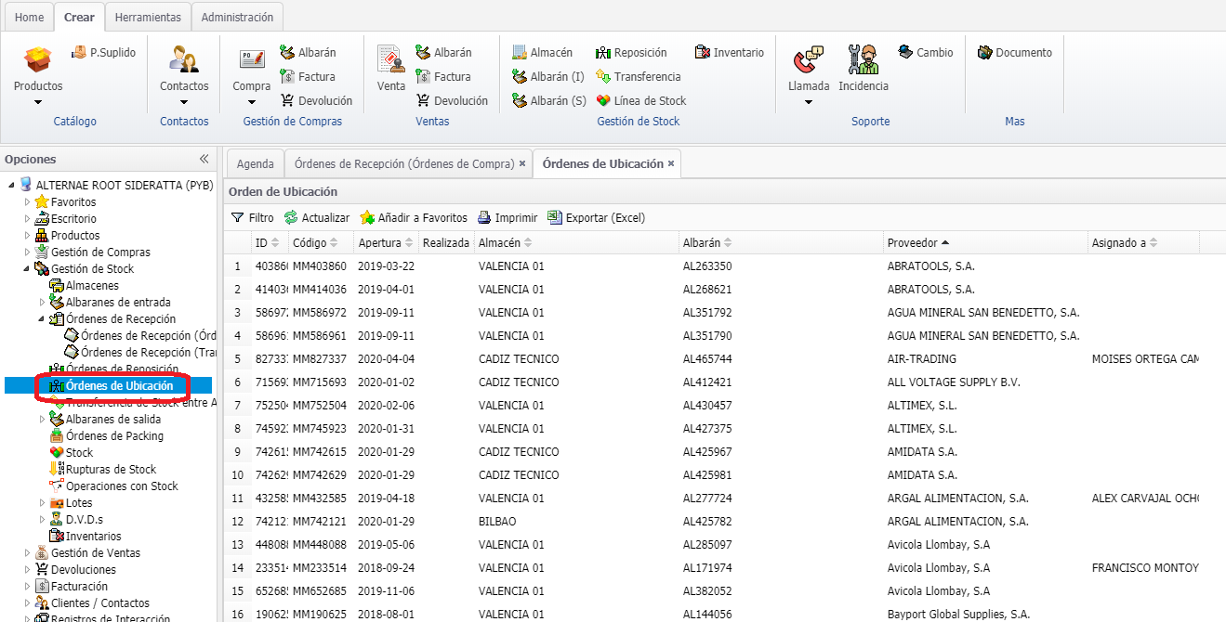This screenshot has width=1226, height=622.
Task: Sort by the Proveedor column header
Action: point(986,242)
